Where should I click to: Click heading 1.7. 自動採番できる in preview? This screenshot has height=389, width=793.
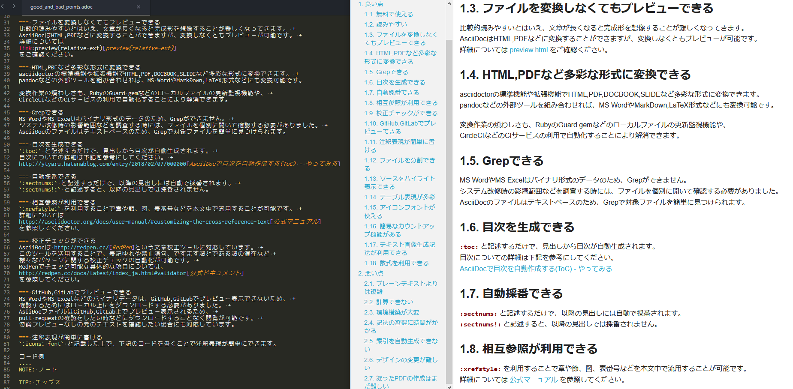tap(511, 293)
